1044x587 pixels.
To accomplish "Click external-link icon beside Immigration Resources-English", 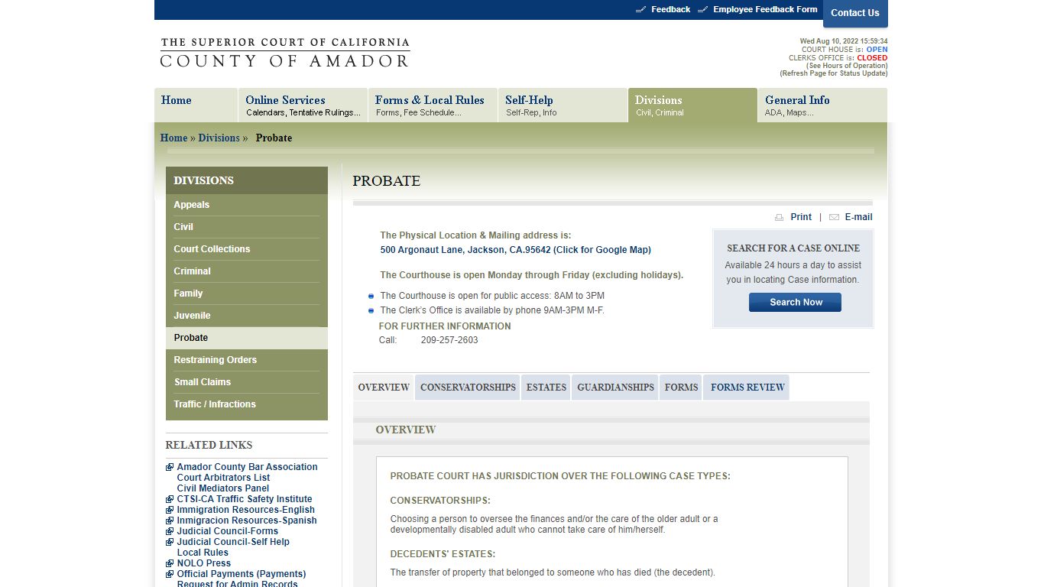I will 170,510.
